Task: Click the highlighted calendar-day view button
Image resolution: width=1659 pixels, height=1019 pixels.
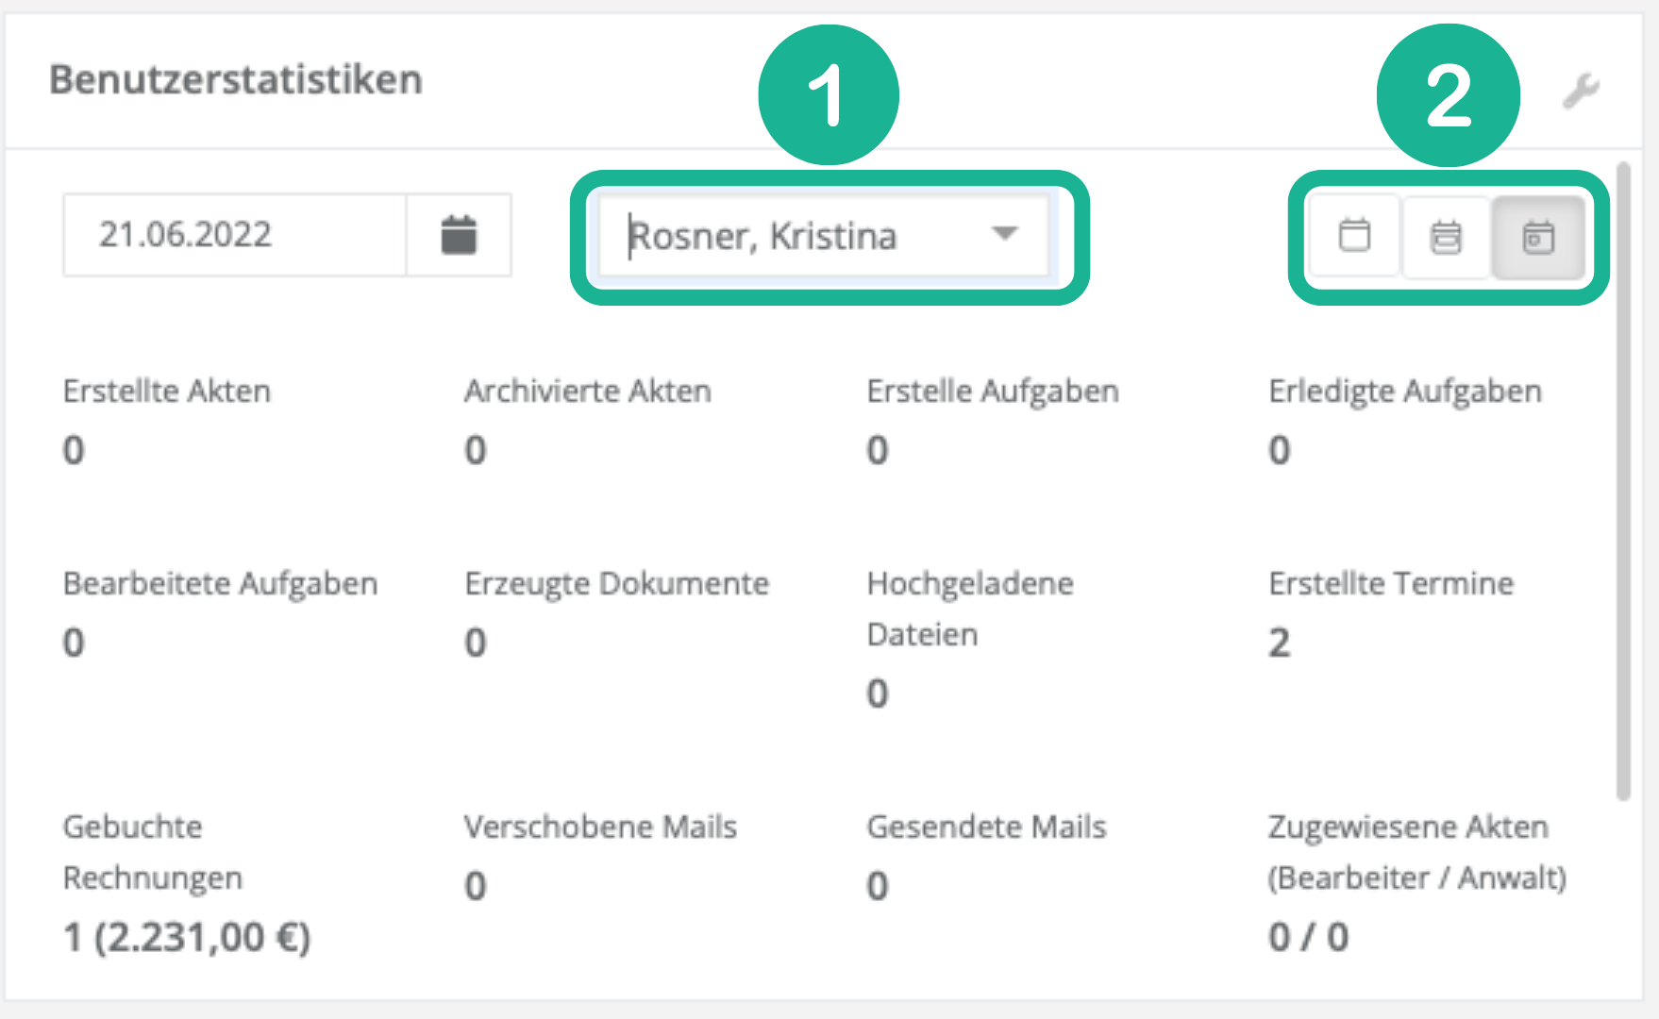Action: (x=1537, y=237)
